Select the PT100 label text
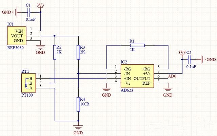Screen dimensions: 217x136 coord(27,96)
